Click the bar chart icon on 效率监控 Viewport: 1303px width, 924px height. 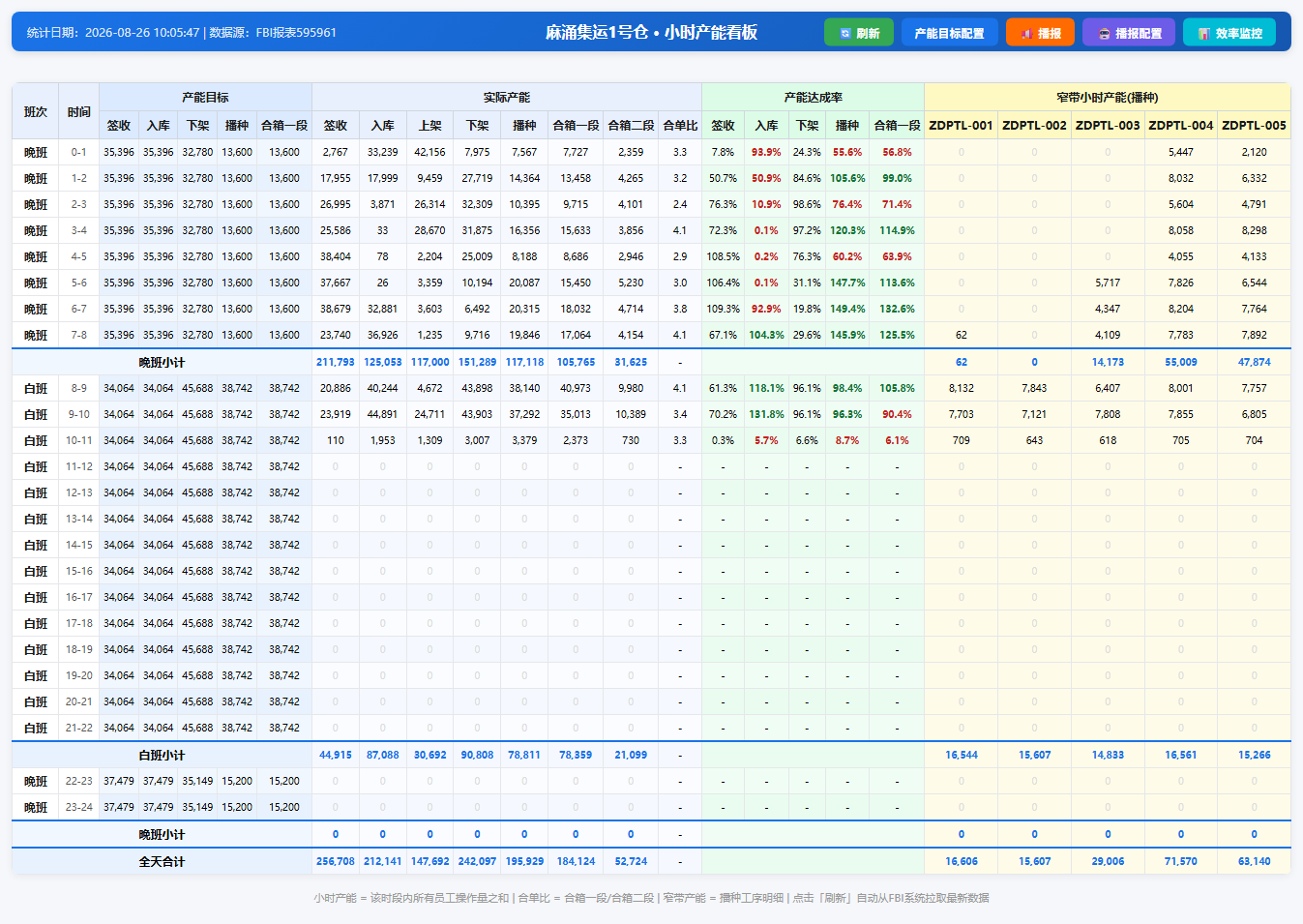coord(1204,33)
